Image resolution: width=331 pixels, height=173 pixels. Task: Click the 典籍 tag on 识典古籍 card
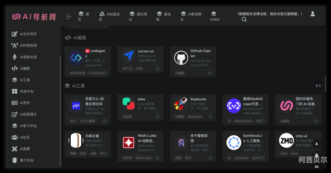pyautogui.click(x=73, y=153)
